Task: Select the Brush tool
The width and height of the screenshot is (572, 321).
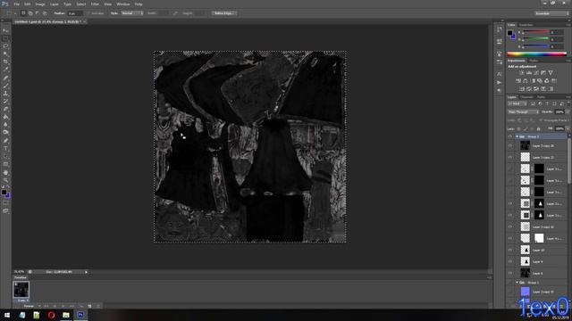Action: pos(5,86)
